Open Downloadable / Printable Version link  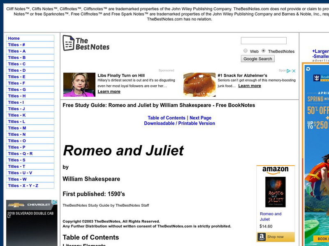179,123
